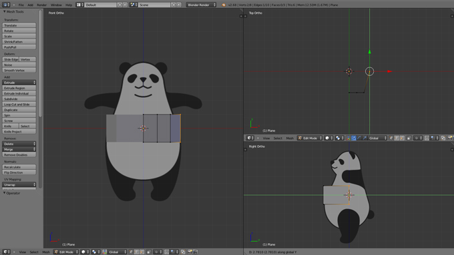
Task: Select vertex select mode in the Front Ortho header
Action: [131, 252]
